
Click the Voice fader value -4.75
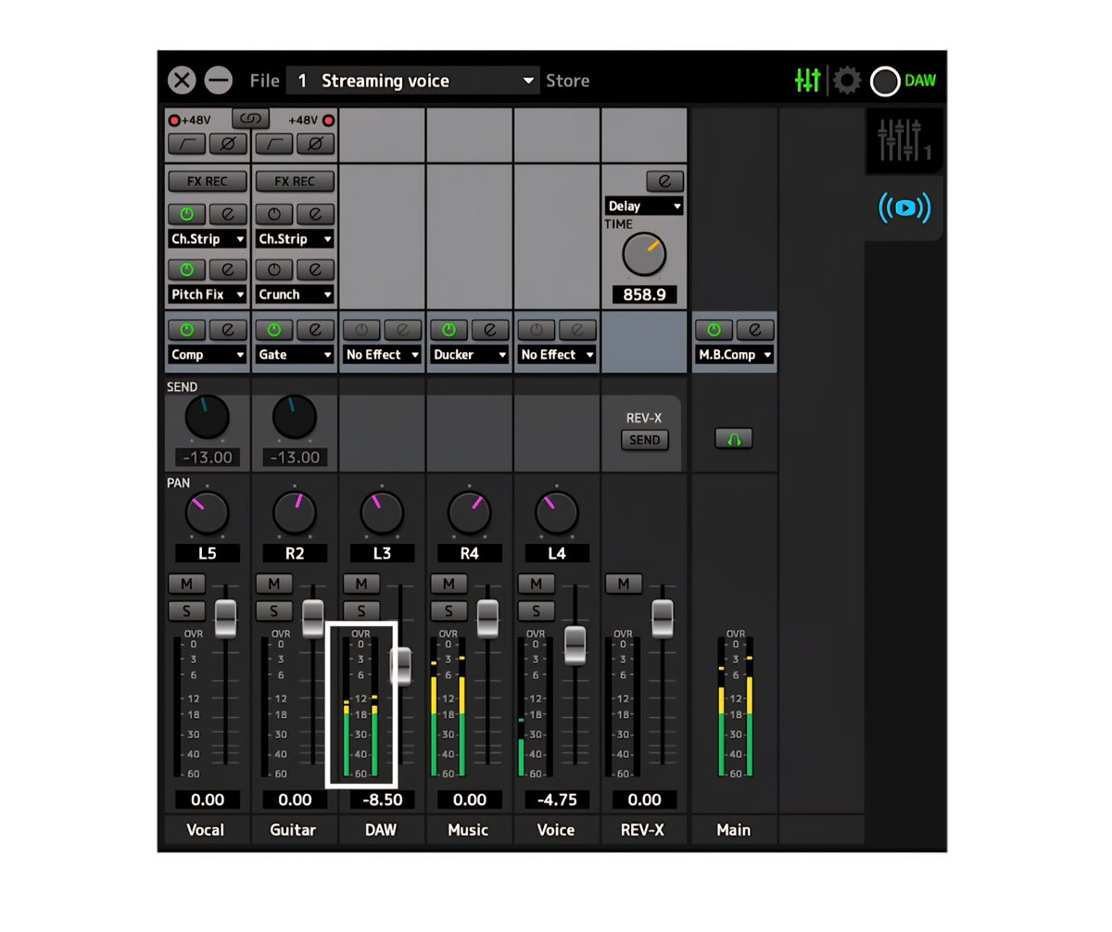(x=557, y=800)
